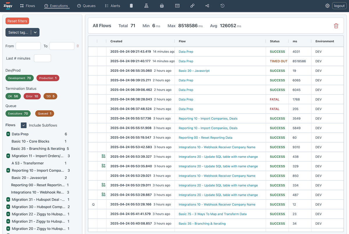This screenshot has height=234, width=349.
Task: Open settings via the gear icon
Action: (x=327, y=6)
